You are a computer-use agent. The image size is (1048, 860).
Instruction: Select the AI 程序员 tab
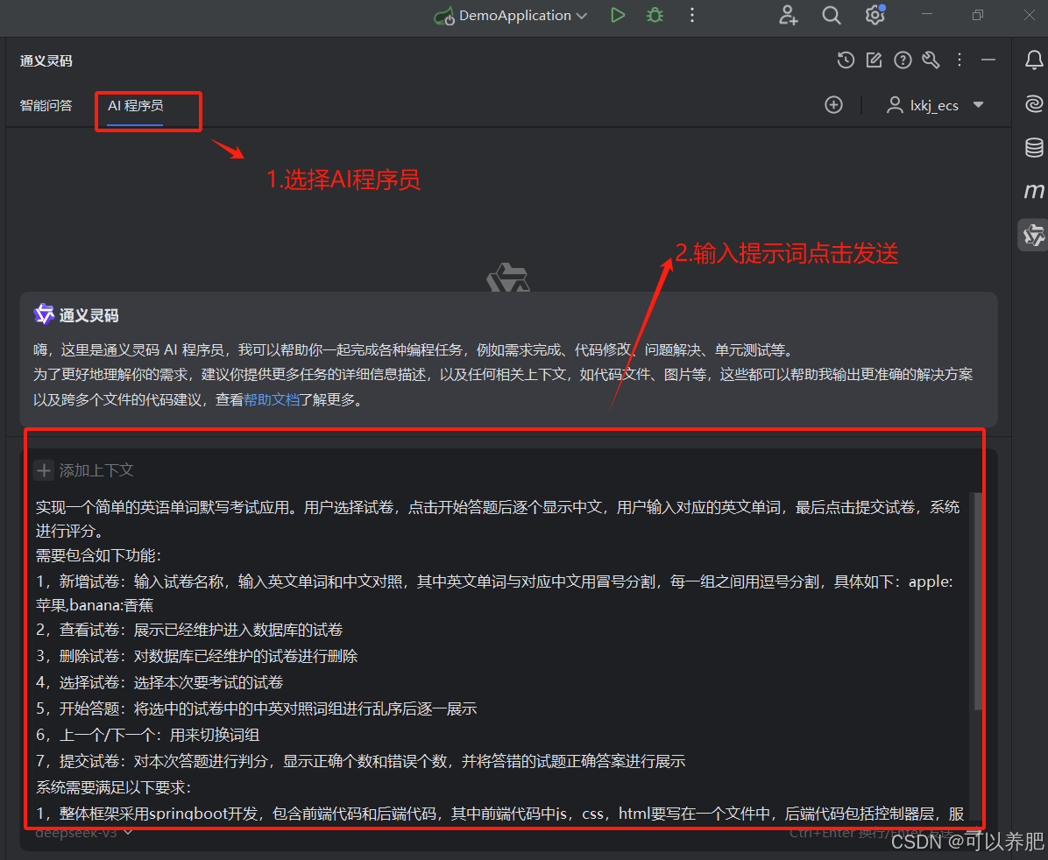tap(136, 106)
